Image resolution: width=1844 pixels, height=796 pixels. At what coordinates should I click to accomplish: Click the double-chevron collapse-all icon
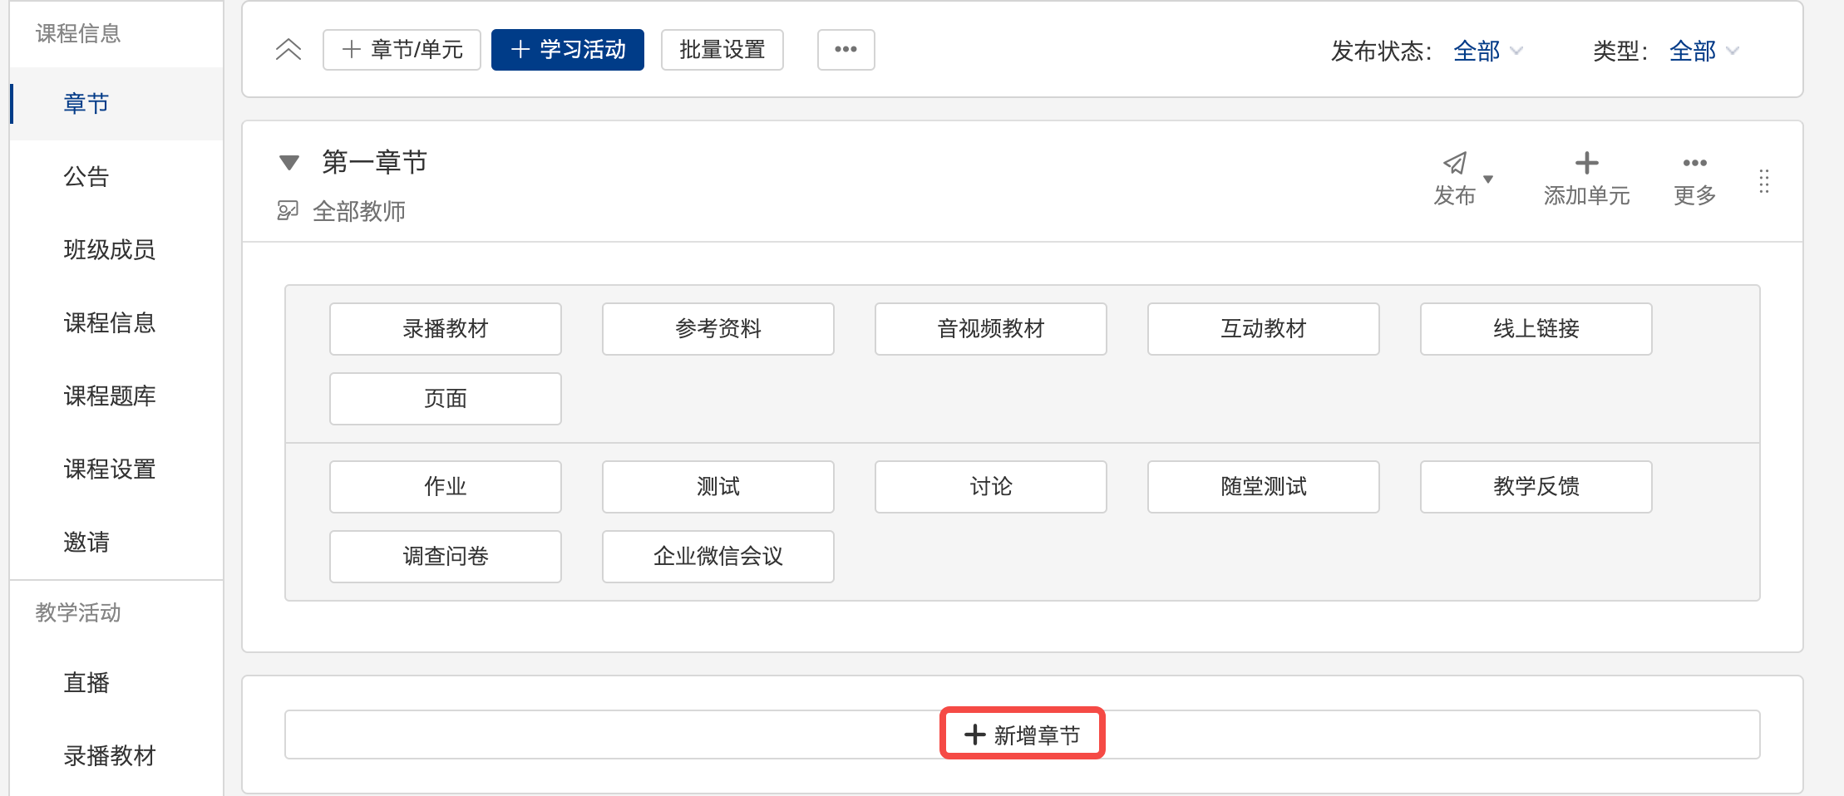(288, 50)
